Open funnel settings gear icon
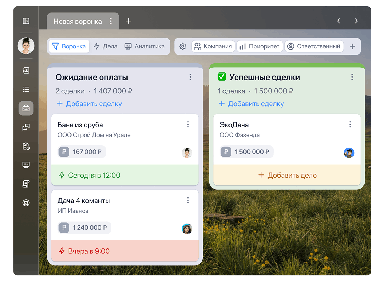 tap(182, 46)
